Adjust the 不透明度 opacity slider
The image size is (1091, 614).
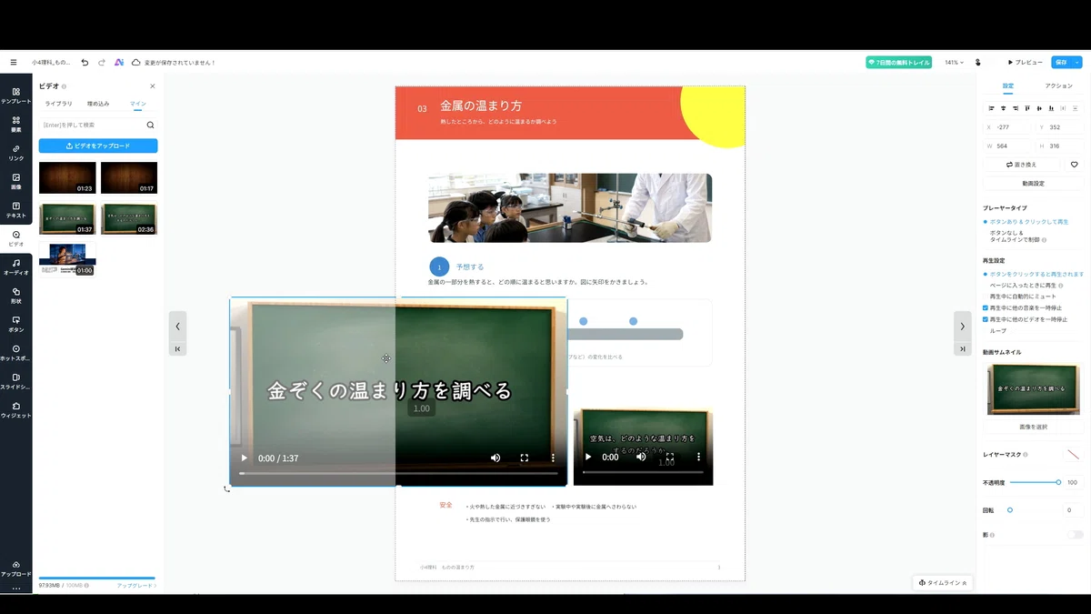(1035, 482)
